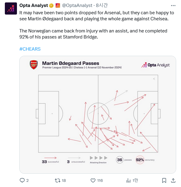Click the Opta affiliate badge icon
This screenshot has width=181, height=187.
click(x=58, y=5)
